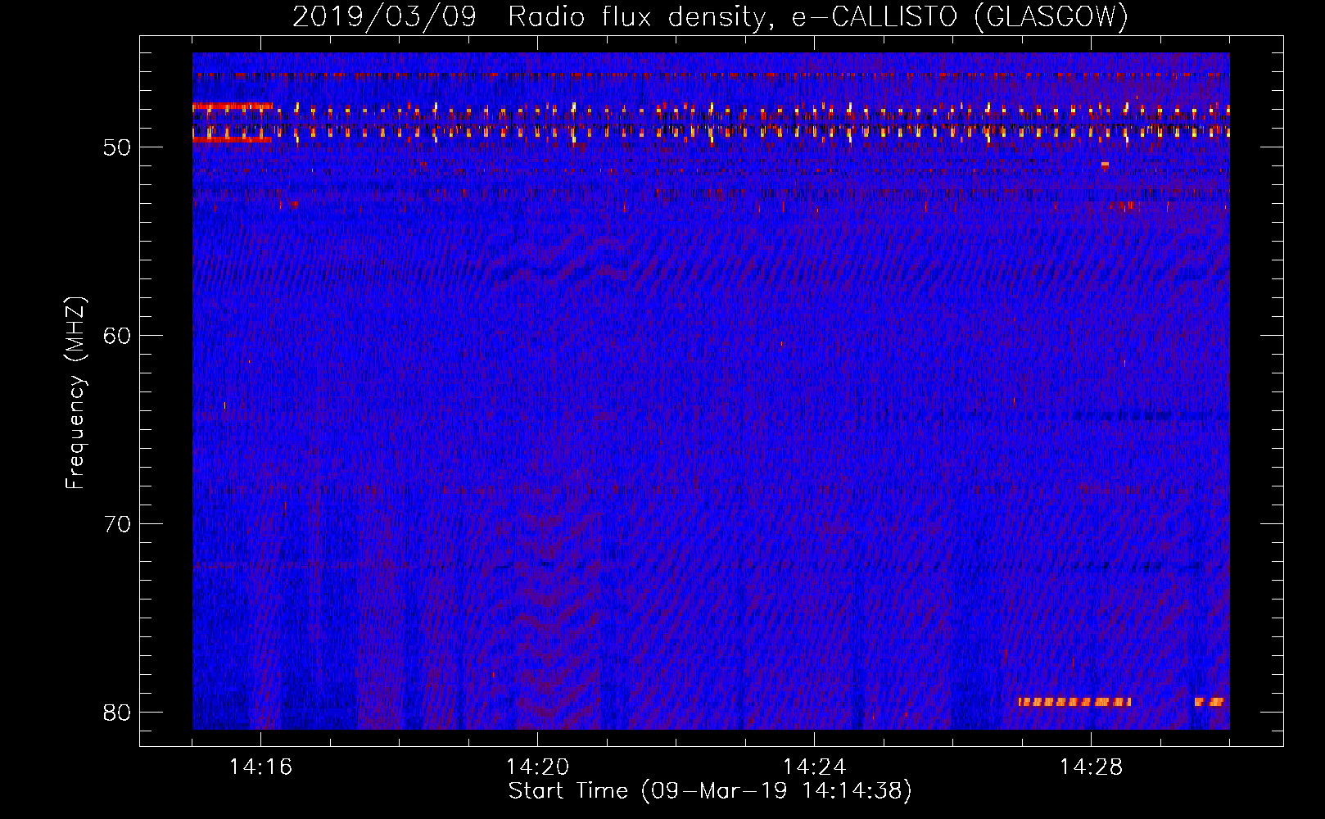Screen dimensions: 1325x819
Task: Click the 'Radio flux density' title text
Action: 640,16
